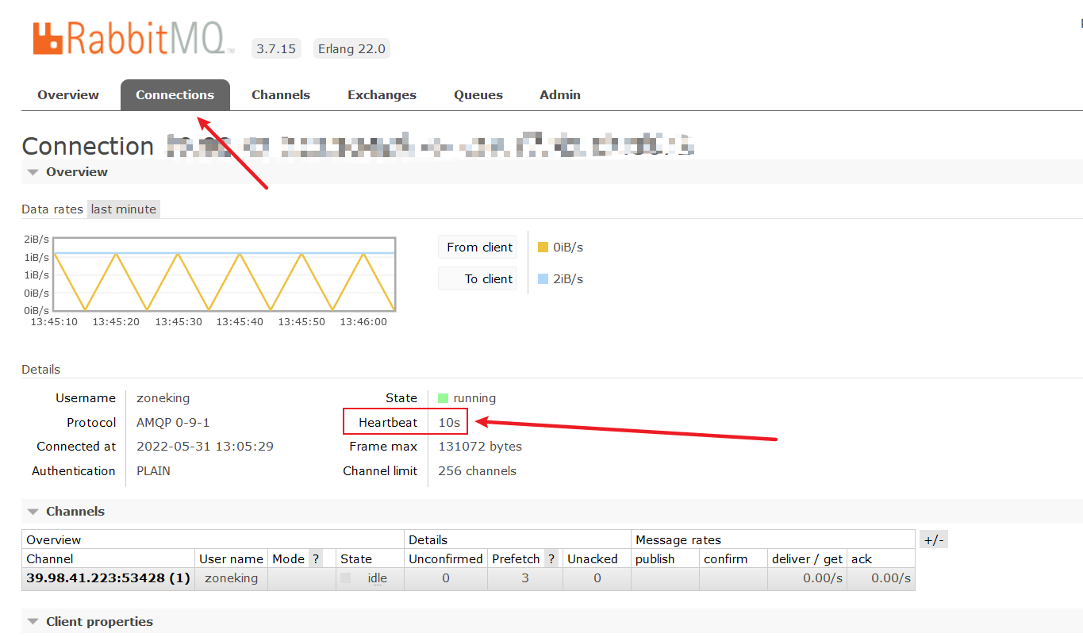This screenshot has height=637, width=1083.
Task: Click the Unacked column header
Action: (x=593, y=558)
